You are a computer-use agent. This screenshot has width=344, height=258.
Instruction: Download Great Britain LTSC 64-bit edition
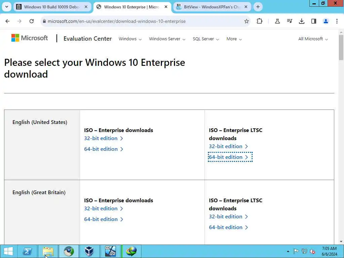coord(228,227)
